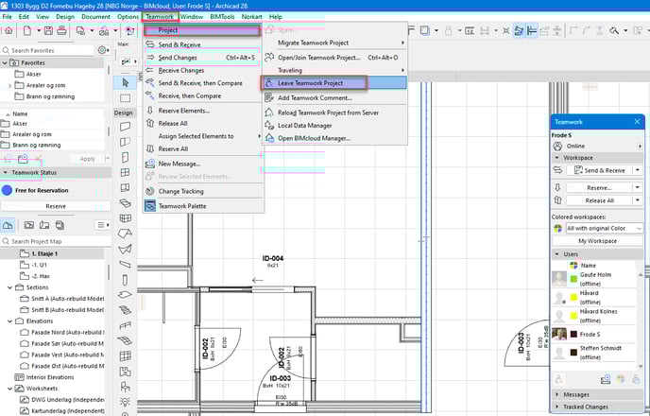Collapse the Users section in the Teamwork palette

click(557, 253)
